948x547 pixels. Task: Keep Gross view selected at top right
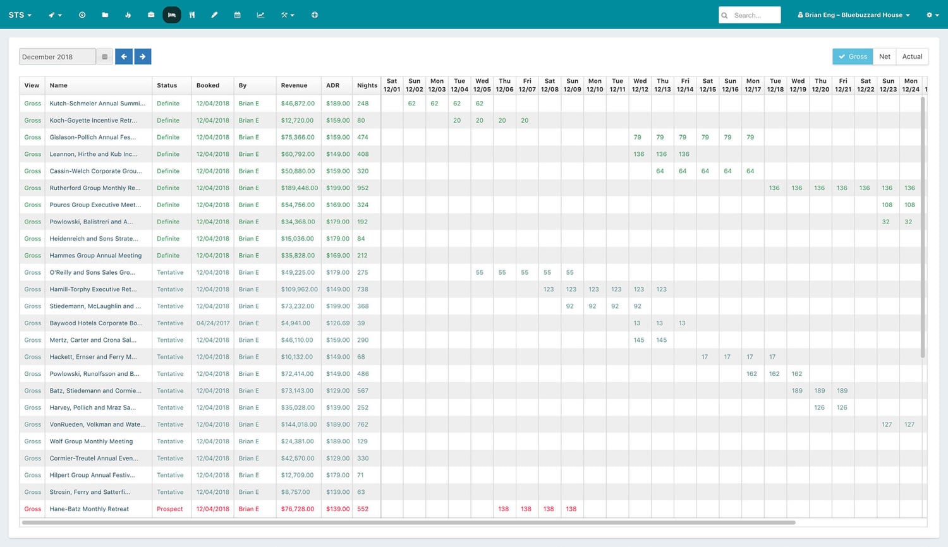[x=853, y=56]
